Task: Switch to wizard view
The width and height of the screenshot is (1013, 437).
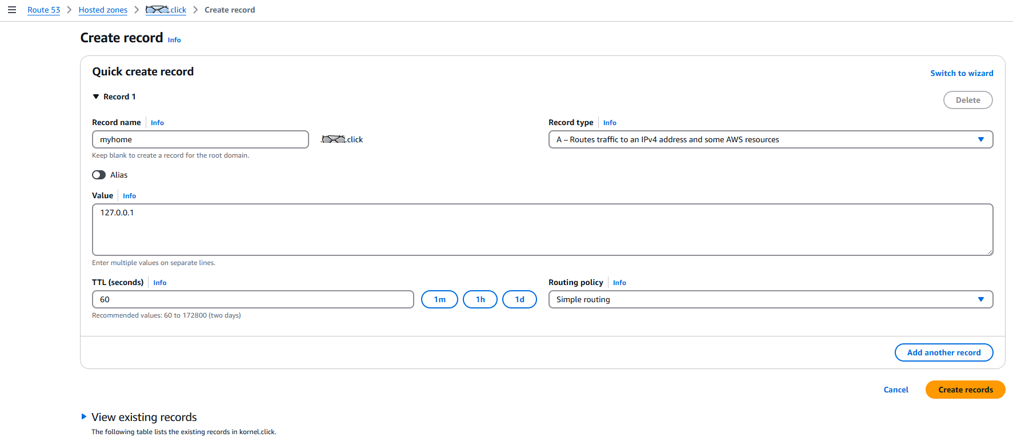Action: (962, 73)
